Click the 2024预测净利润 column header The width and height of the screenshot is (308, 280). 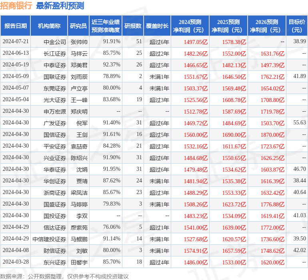(190, 26)
